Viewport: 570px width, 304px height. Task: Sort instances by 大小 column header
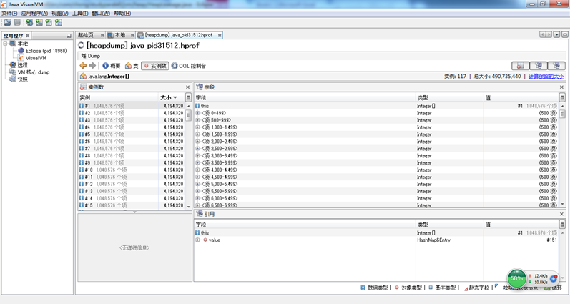(172, 97)
